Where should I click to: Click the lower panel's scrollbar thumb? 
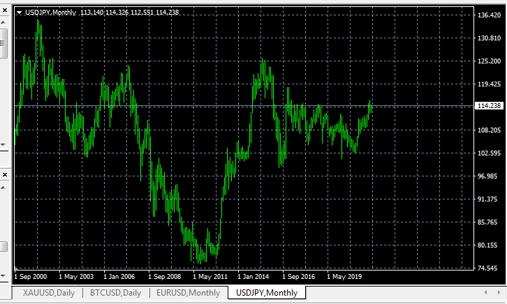pos(3,247)
